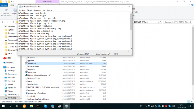This screenshot has height=109, width=194.
Task: Click the Notepad horizontal scrollbar right arrow
Action: click(x=129, y=51)
